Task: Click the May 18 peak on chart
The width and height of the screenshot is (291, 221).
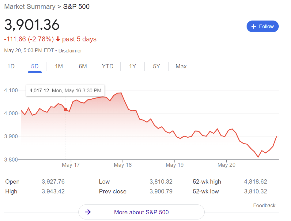Action: 121,93
